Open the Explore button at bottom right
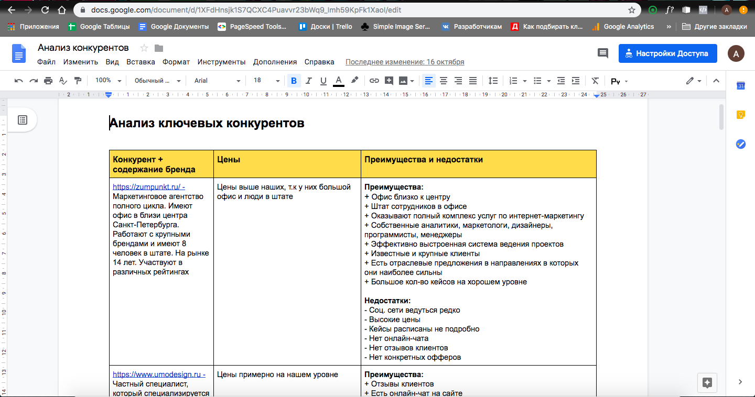The width and height of the screenshot is (755, 397). click(x=707, y=382)
